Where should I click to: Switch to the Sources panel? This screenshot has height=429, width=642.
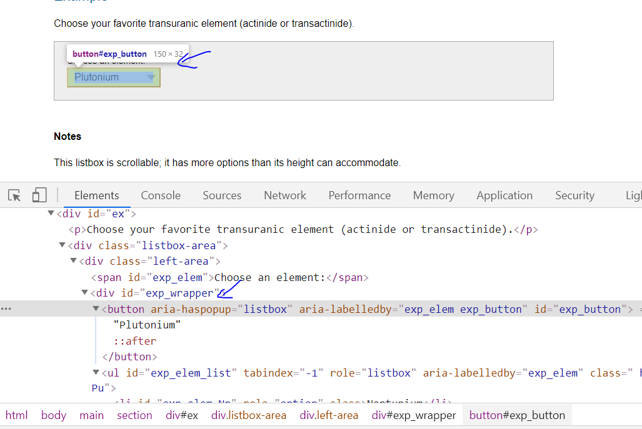coord(222,195)
